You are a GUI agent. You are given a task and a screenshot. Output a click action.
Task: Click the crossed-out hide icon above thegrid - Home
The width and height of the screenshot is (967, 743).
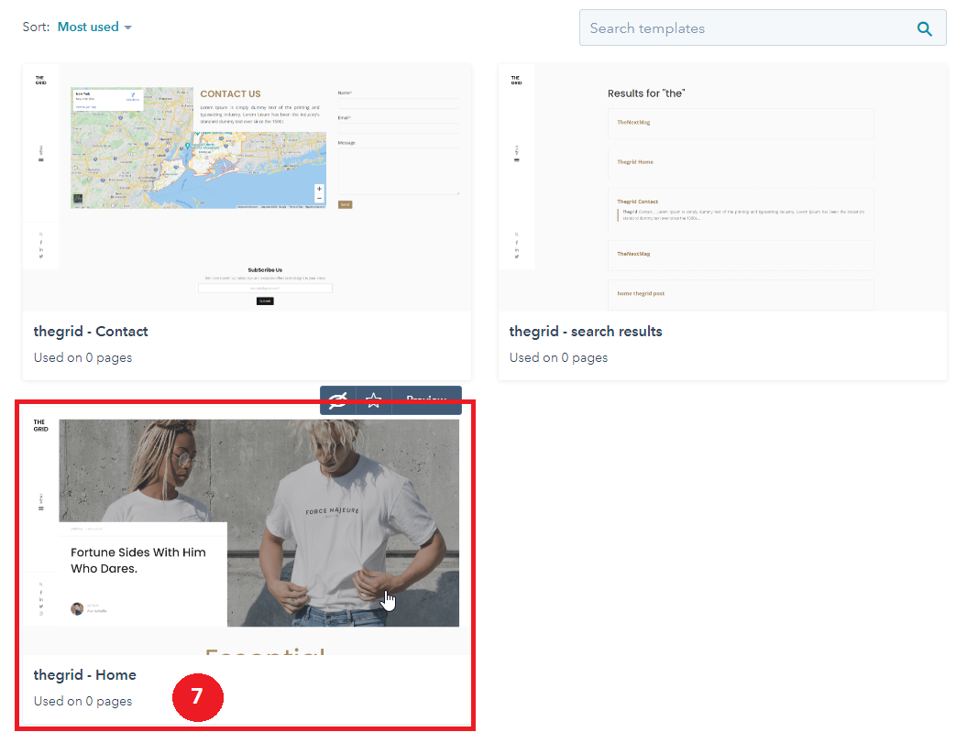(x=338, y=400)
